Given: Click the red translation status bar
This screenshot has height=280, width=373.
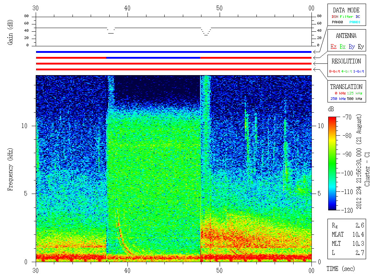Looking at the screenshot, I should tap(174, 70).
